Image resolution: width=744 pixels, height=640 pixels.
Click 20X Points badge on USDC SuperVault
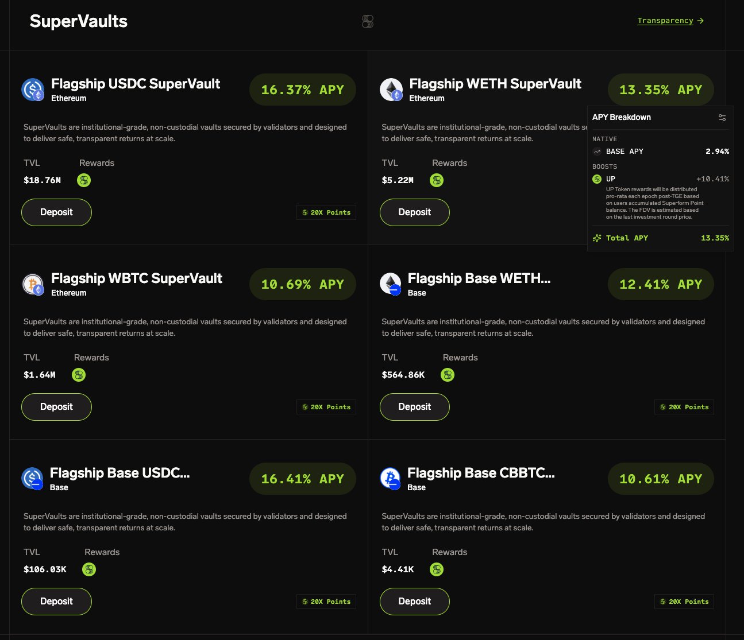pos(326,212)
